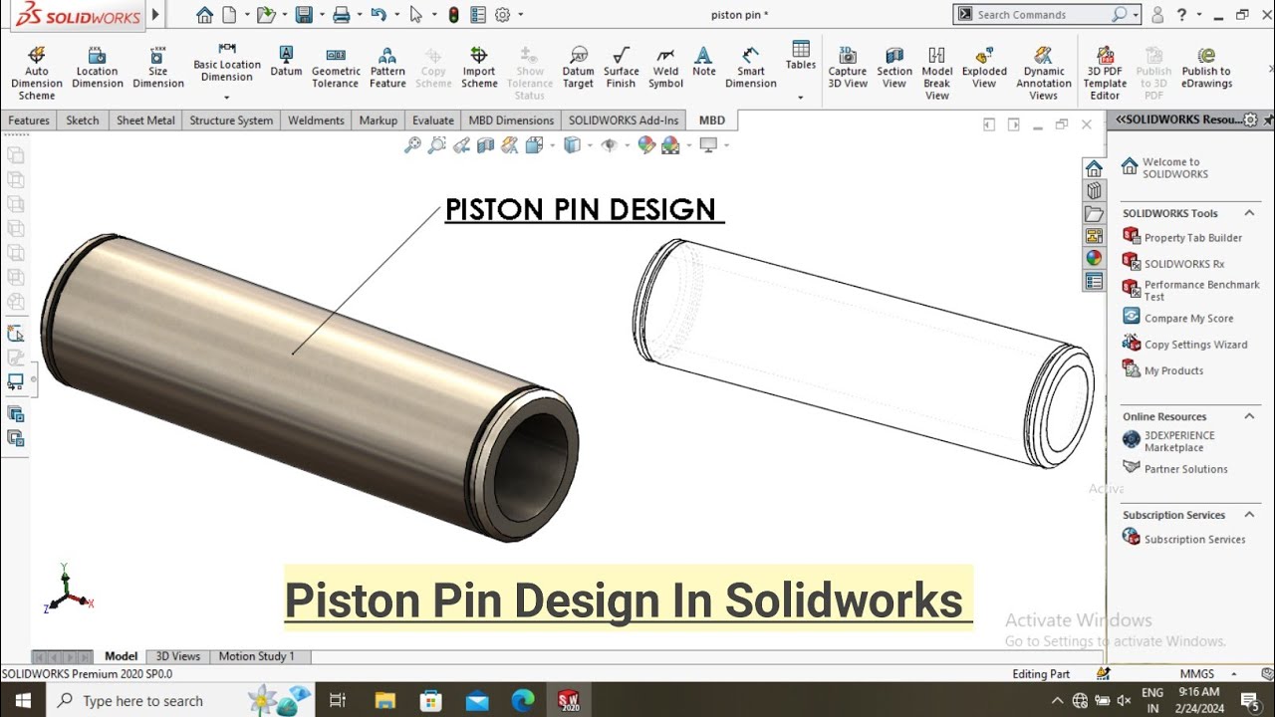Image resolution: width=1275 pixels, height=717 pixels.
Task: Choose the Pattern Feature tool
Action: pyautogui.click(x=387, y=67)
